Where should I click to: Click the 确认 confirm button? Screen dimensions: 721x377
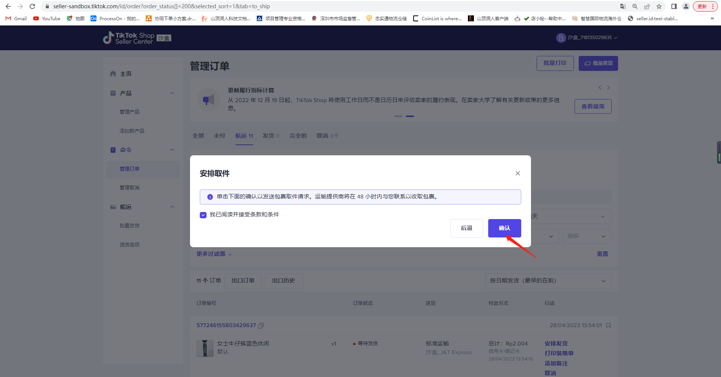pyautogui.click(x=504, y=228)
